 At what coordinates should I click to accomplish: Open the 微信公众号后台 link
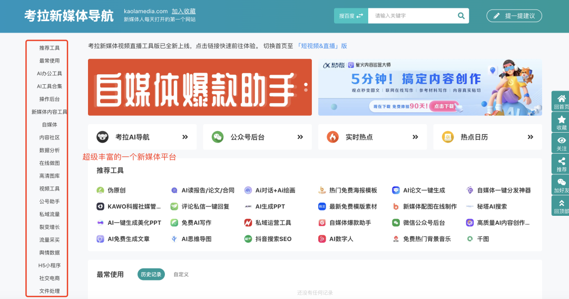(424, 223)
